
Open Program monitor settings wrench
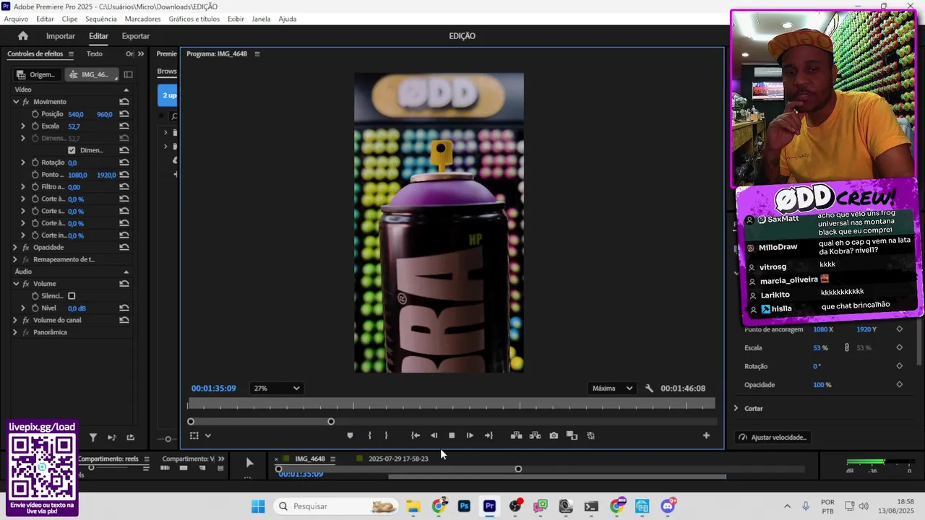point(649,389)
